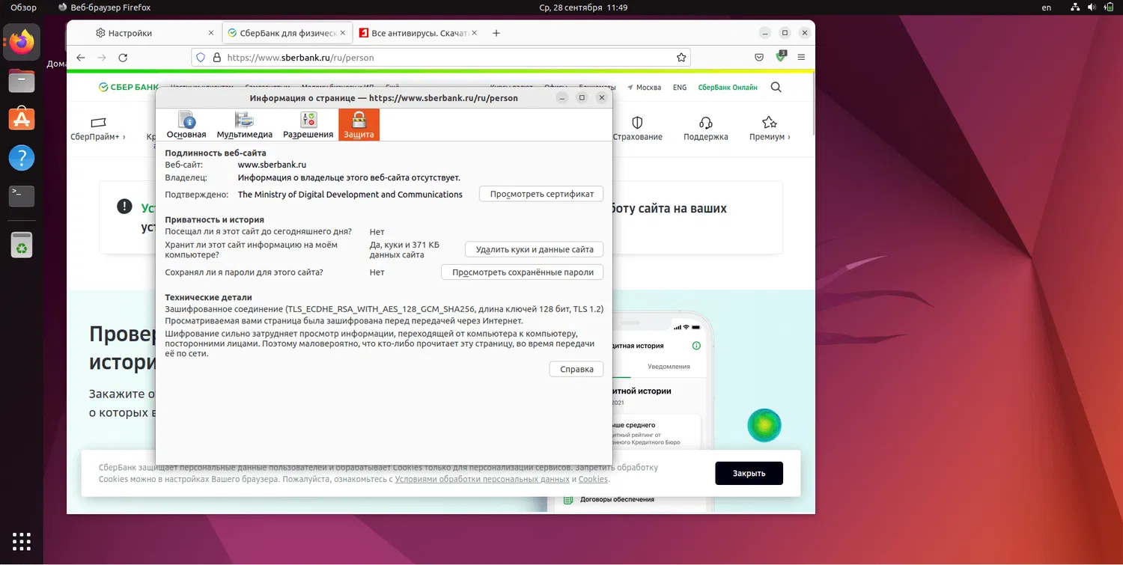This screenshot has width=1123, height=565.
Task: Open the Основная tab in page info
Action: 186,125
